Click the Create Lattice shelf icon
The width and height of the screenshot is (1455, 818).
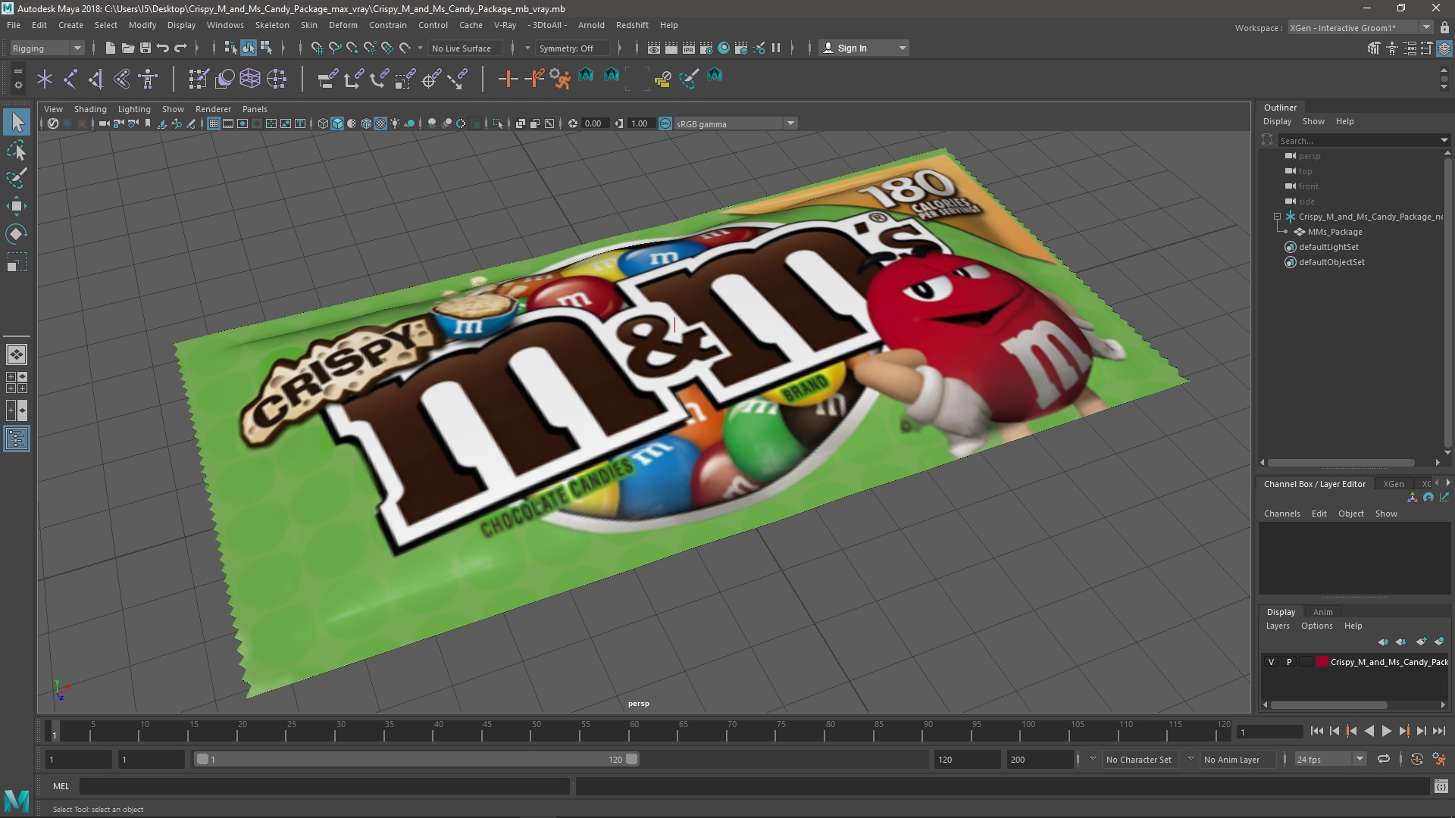(x=250, y=79)
